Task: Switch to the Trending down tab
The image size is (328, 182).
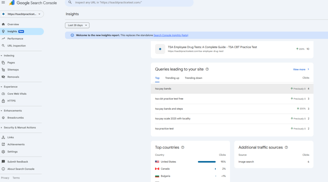Action: point(193,78)
